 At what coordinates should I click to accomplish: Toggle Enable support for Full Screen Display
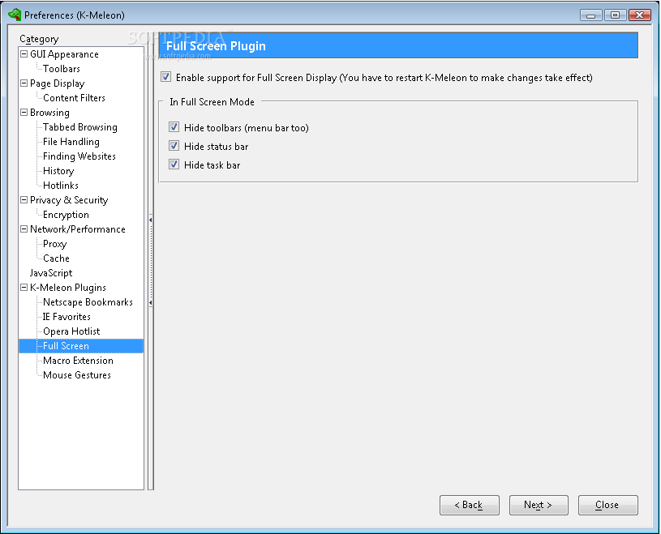[x=165, y=77]
